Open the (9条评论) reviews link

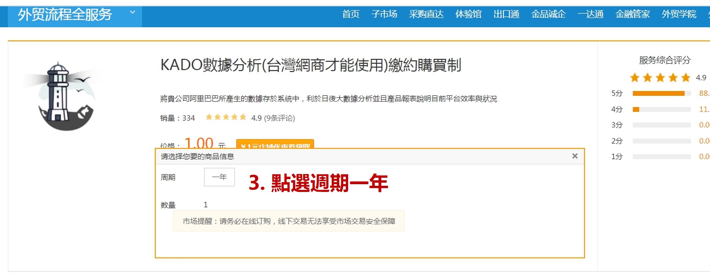(x=279, y=118)
